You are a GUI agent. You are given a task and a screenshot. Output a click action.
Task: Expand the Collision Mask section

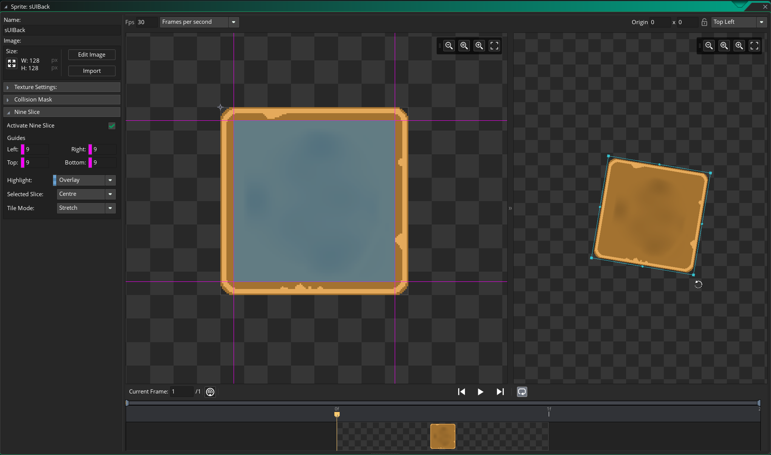pyautogui.click(x=62, y=100)
